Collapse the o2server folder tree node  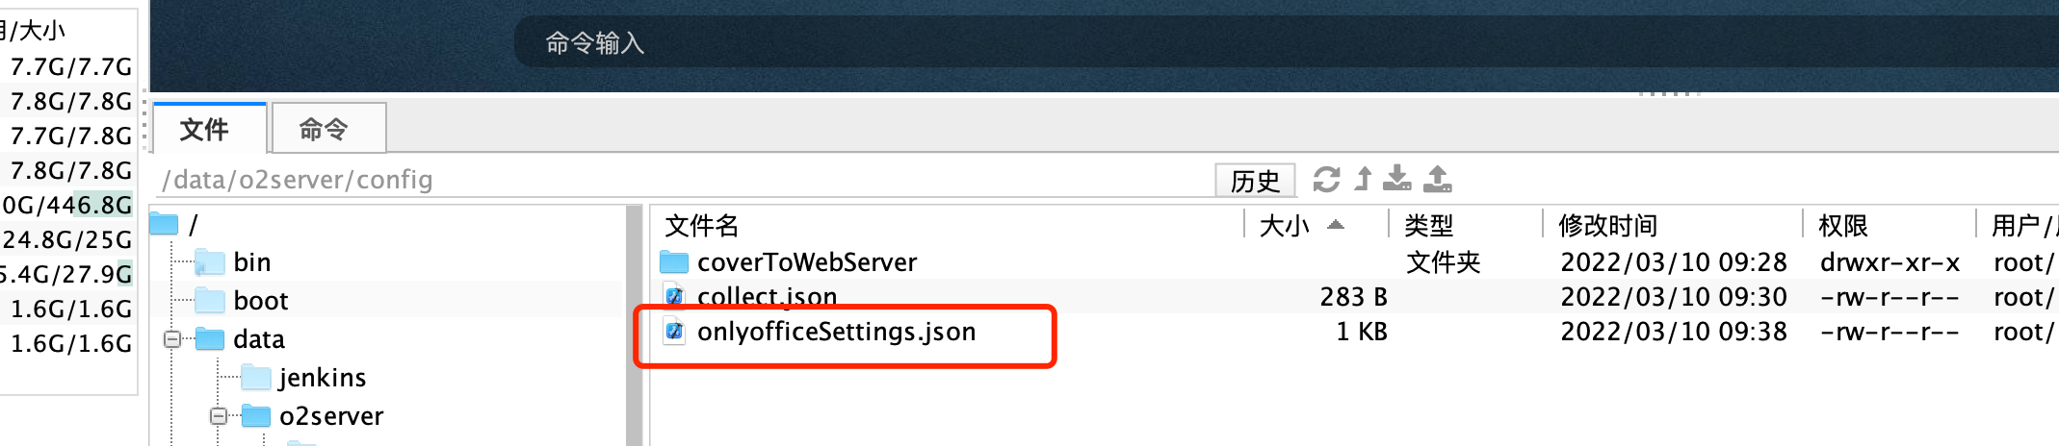(x=219, y=416)
